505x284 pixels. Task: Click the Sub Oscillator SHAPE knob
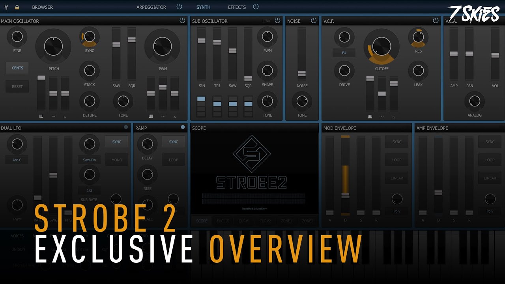[267, 71]
